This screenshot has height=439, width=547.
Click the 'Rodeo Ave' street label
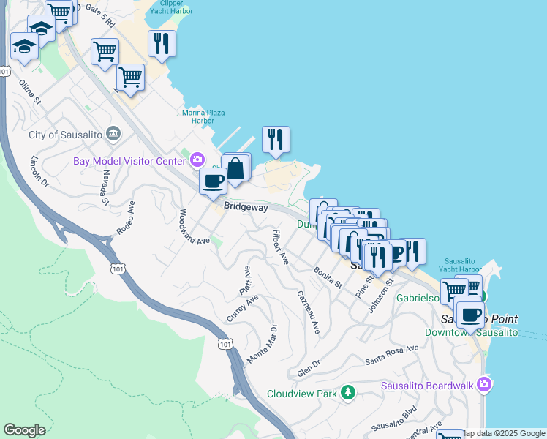coord(125,218)
